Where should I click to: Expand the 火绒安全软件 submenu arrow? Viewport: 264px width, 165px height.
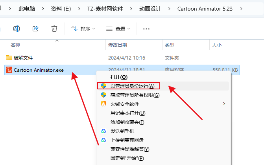pyautogui.click(x=224, y=104)
